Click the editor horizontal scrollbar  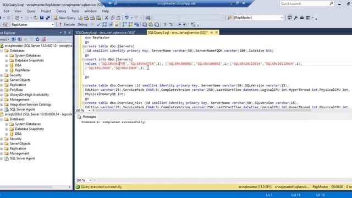click(202, 111)
